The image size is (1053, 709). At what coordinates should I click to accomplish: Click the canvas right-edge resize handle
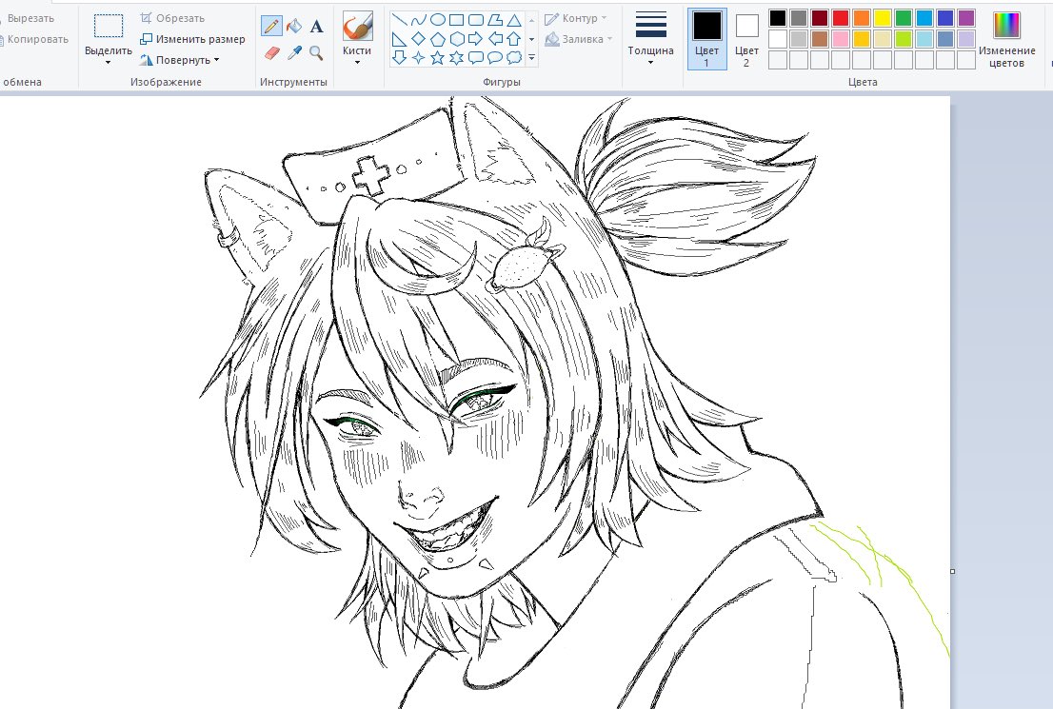point(952,571)
